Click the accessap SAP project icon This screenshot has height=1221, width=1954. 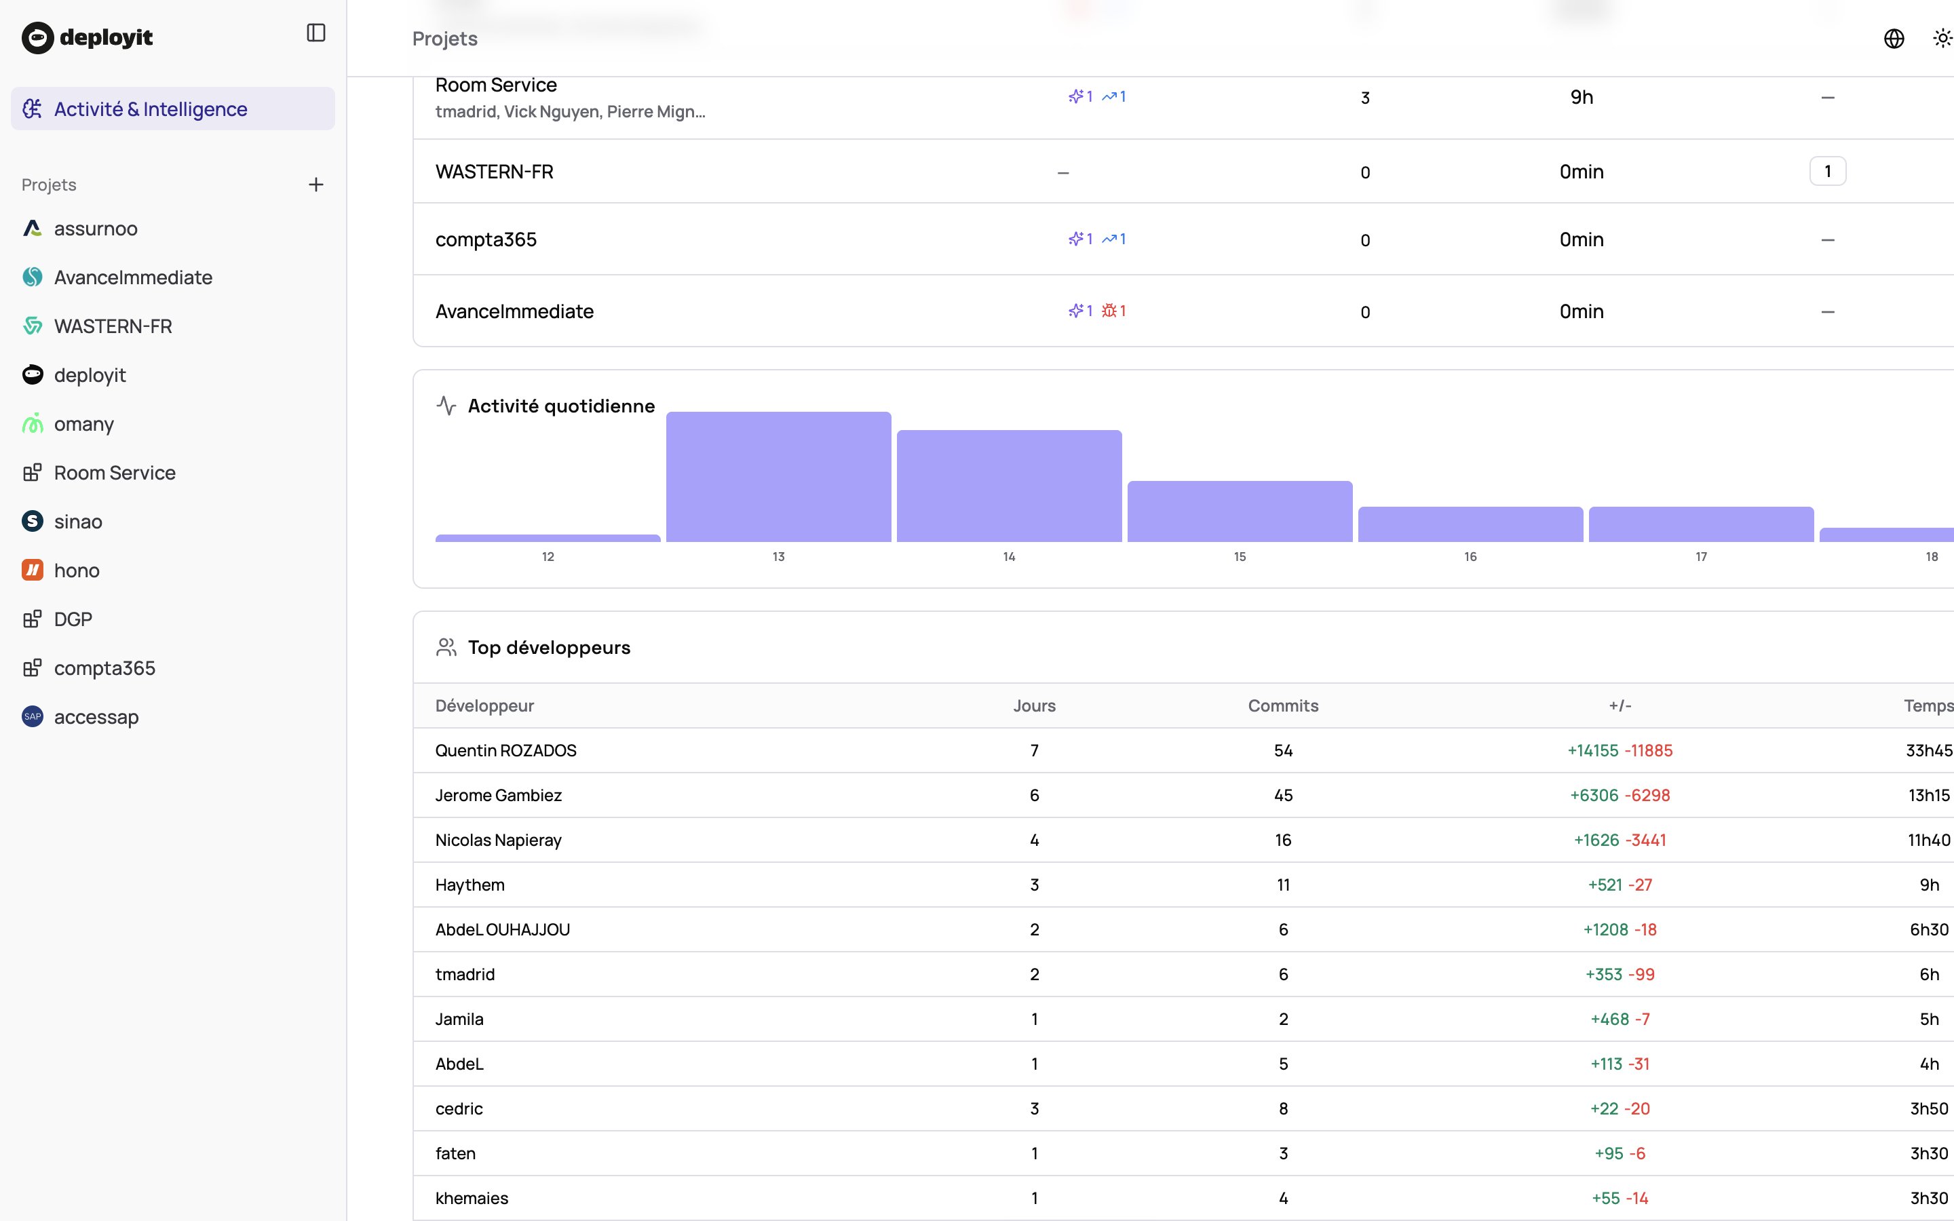[x=33, y=716]
